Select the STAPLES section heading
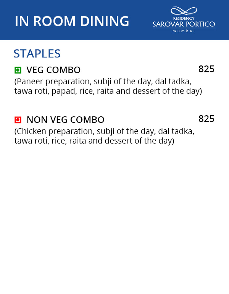This screenshot has width=229, height=294. pos(37,54)
